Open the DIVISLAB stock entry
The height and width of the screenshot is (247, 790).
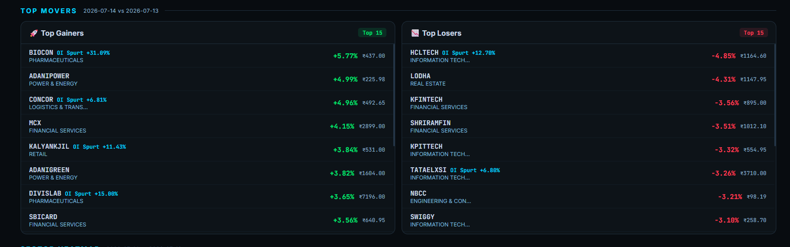click(x=207, y=197)
